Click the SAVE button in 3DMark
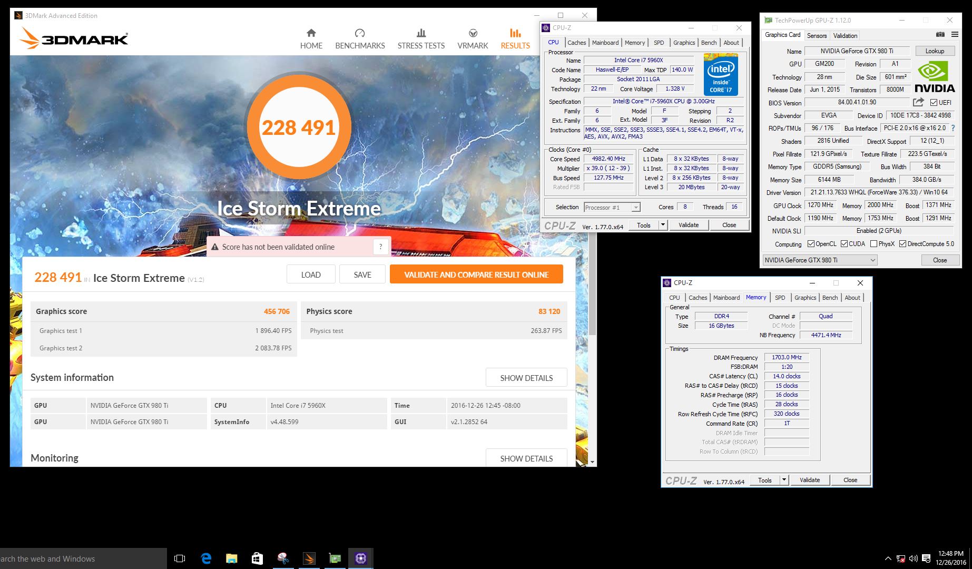The height and width of the screenshot is (569, 972). click(362, 274)
